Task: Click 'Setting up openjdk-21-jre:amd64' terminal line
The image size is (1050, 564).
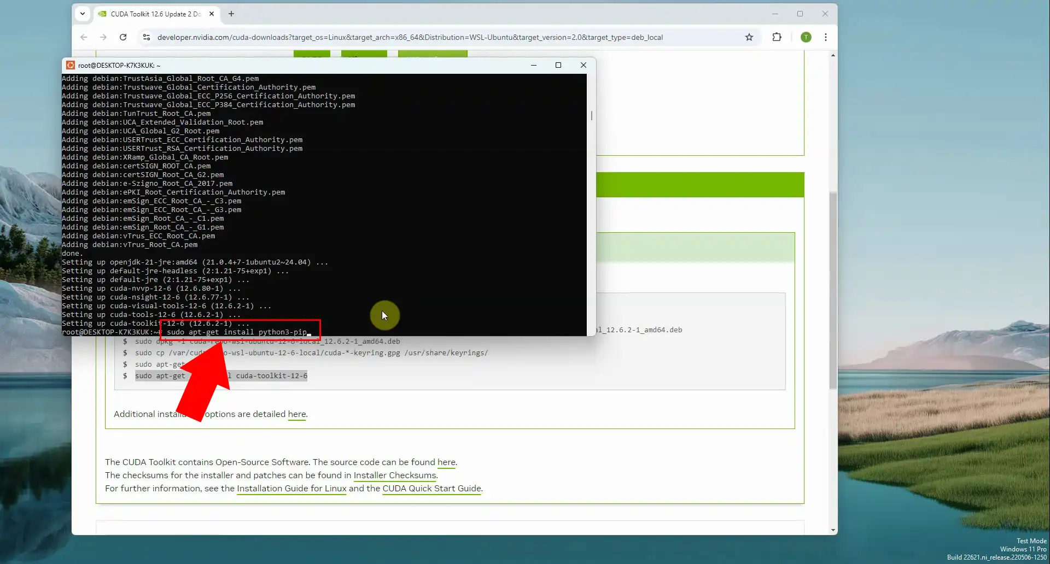Action: point(195,262)
